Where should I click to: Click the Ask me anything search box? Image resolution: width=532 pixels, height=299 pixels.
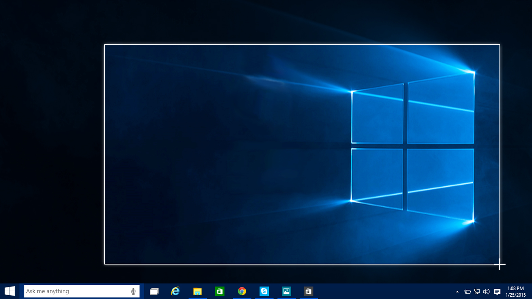82,291
